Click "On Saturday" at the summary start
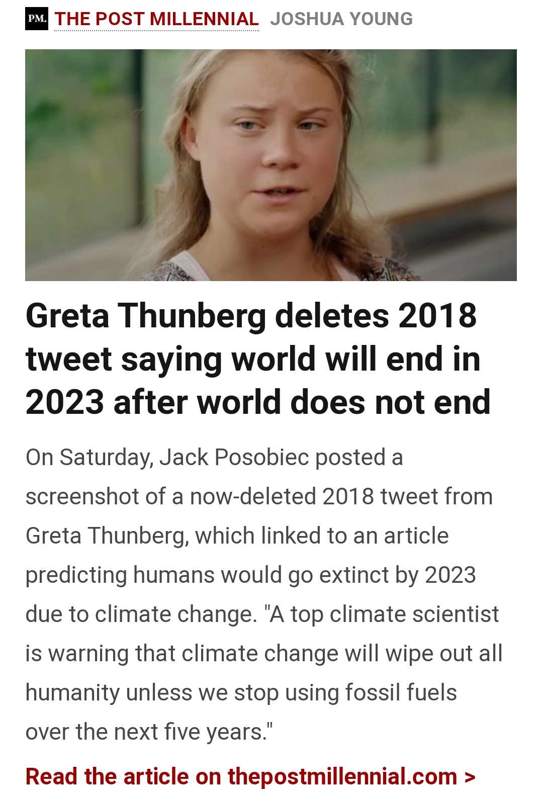Image resolution: width=542 pixels, height=799 pixels. click(89, 457)
